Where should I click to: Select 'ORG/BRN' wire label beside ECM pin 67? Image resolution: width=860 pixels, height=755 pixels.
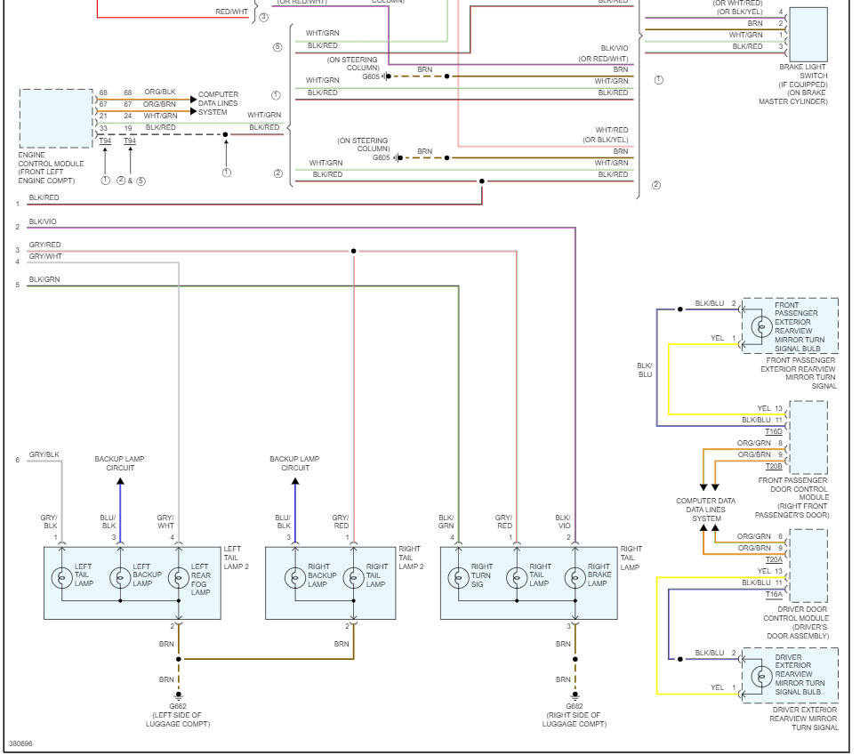pos(159,104)
